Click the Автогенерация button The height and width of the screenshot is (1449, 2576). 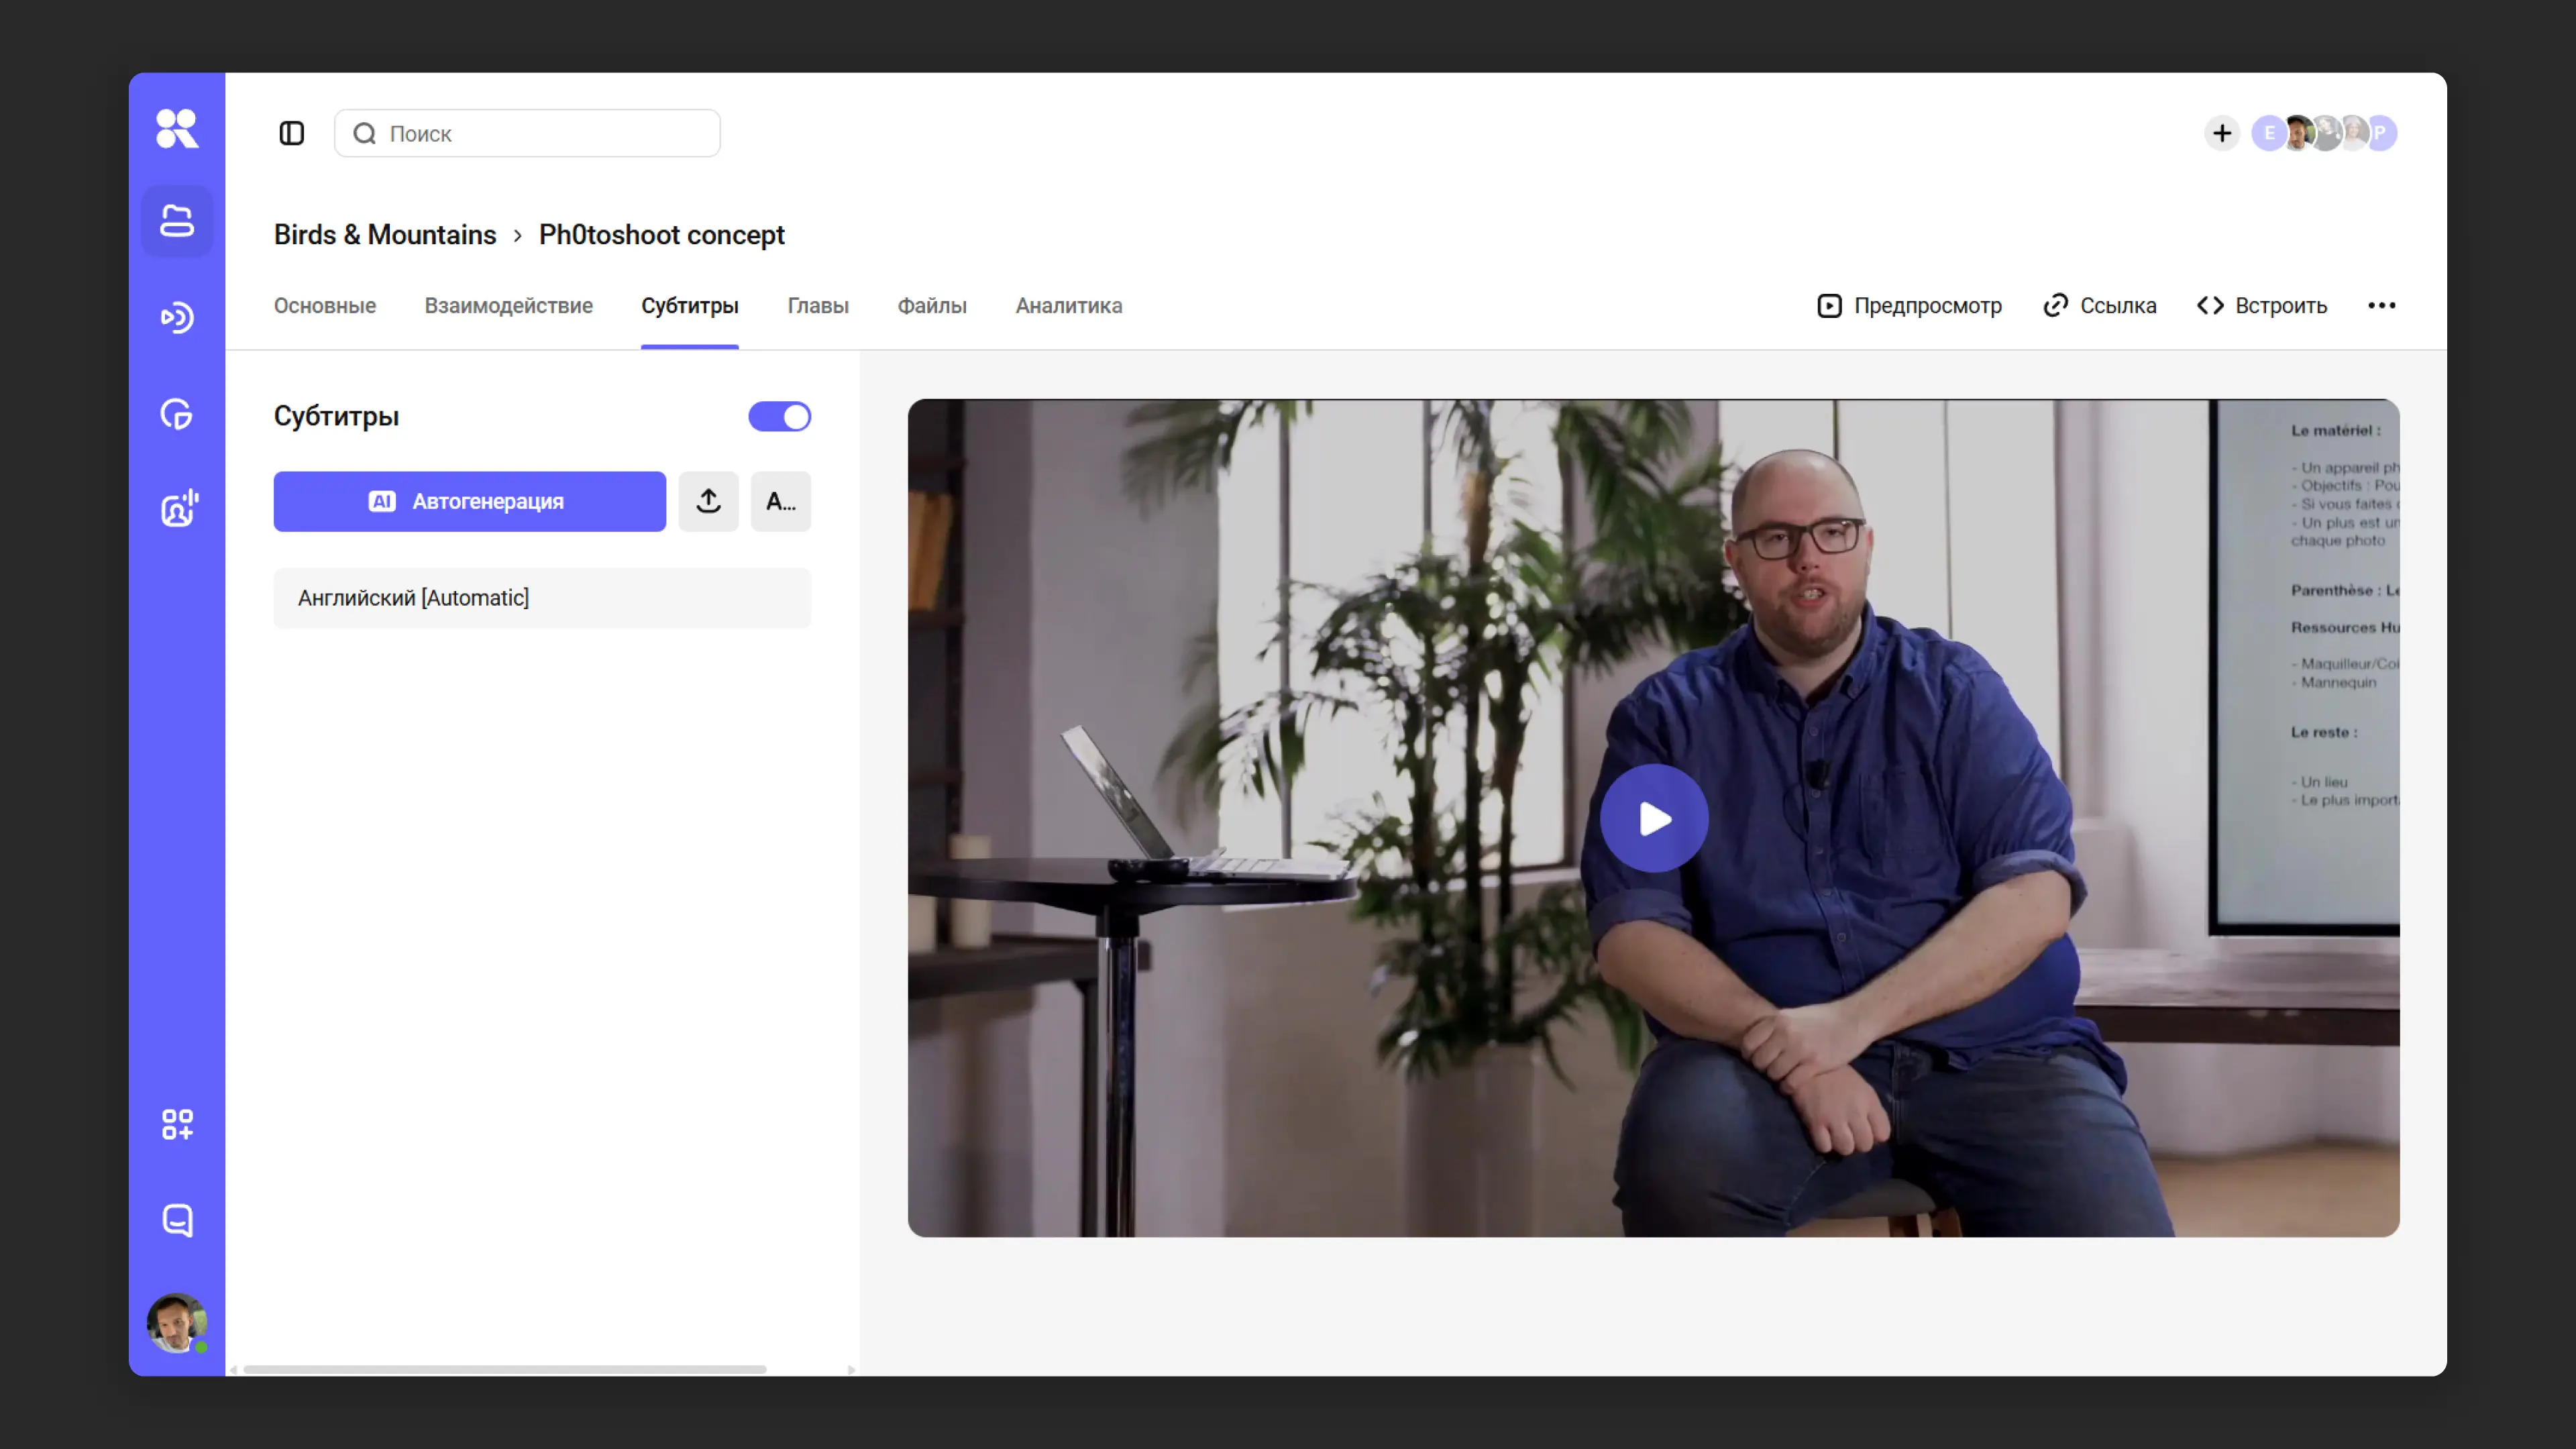[x=469, y=501]
